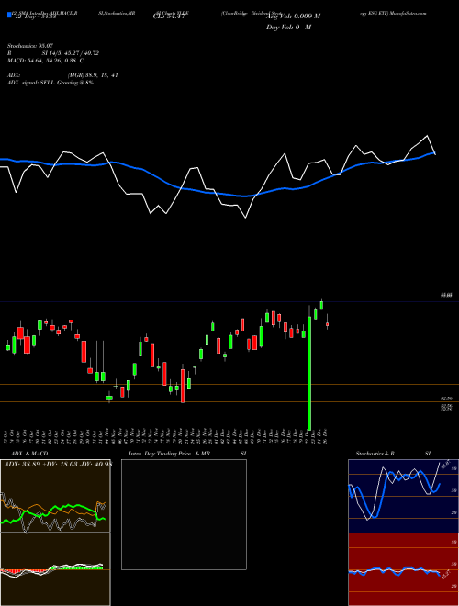This screenshot has width=459, height=606.
Task: Click the Avg Vol: 0.009 M text
Action: click(x=293, y=17)
